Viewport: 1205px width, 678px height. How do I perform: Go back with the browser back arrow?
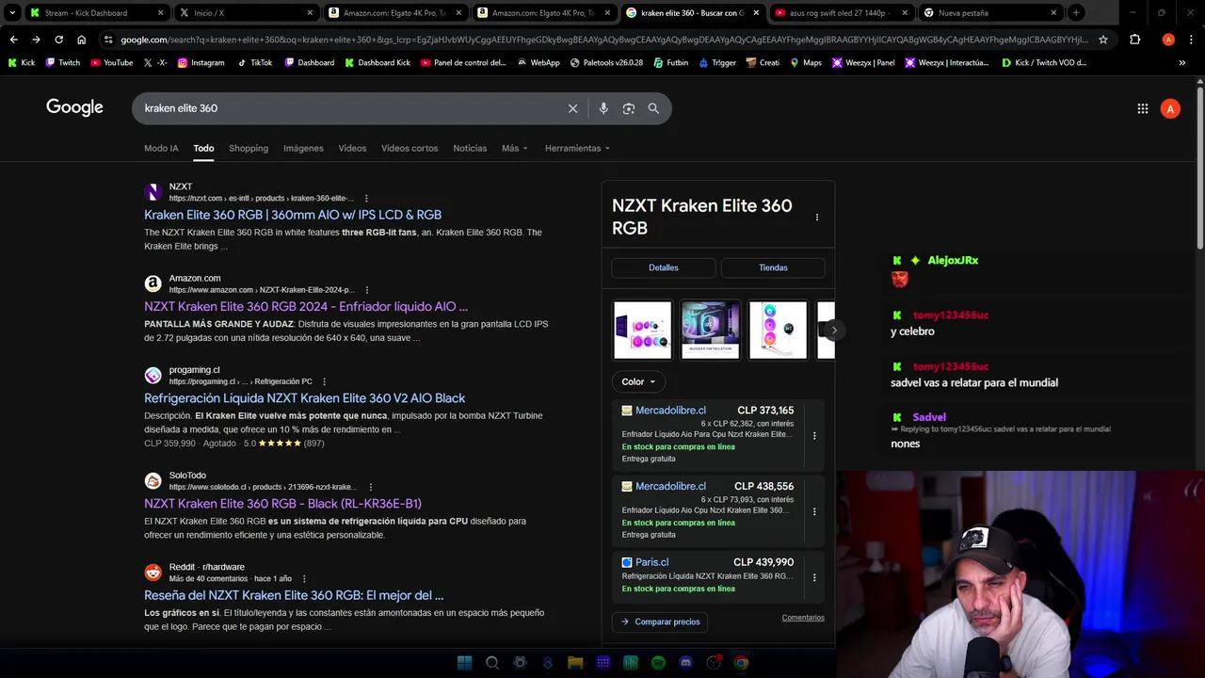click(13, 40)
